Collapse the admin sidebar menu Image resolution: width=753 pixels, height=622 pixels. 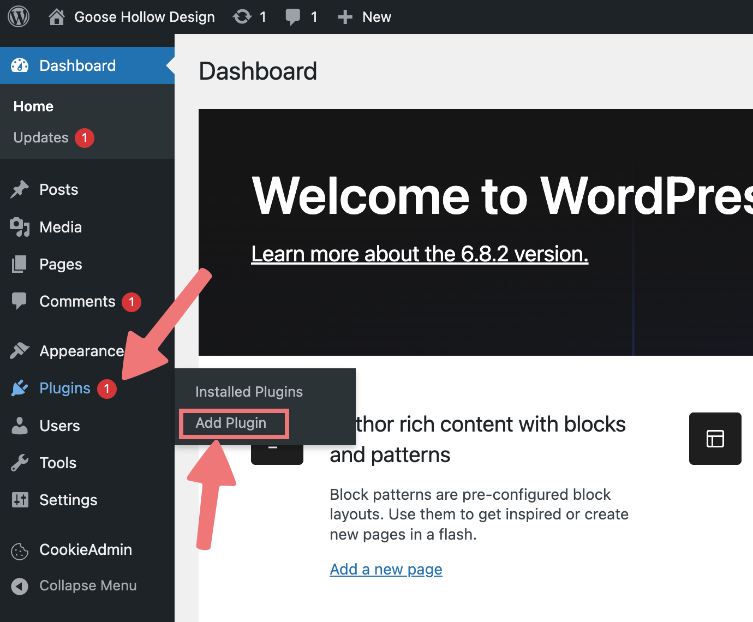(x=87, y=585)
